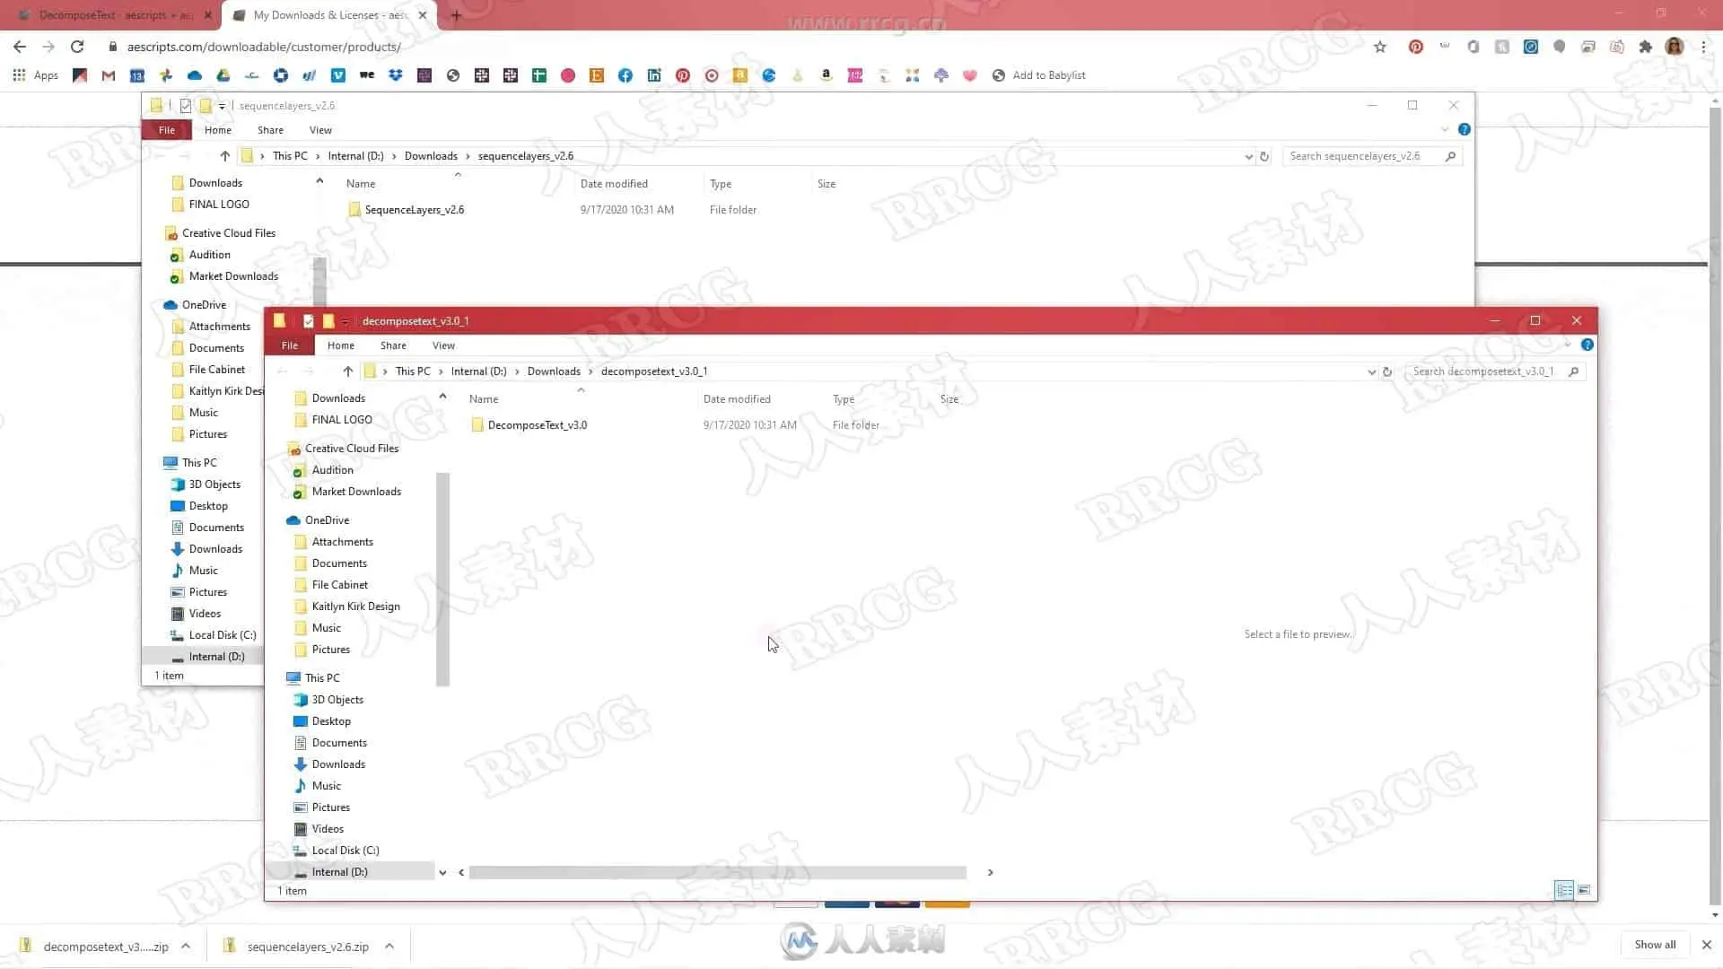Open the View tab in decomposetext window
This screenshot has width=1723, height=969.
pyautogui.click(x=443, y=345)
